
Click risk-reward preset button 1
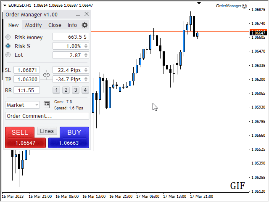click(56, 90)
